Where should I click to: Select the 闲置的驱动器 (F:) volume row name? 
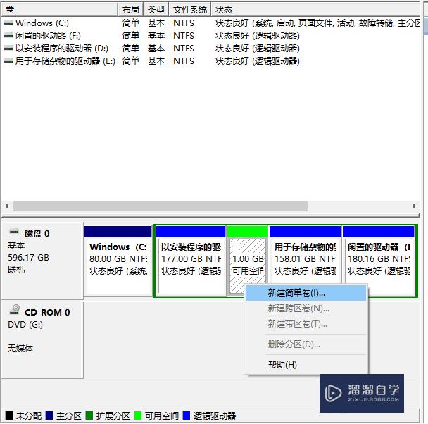(x=48, y=35)
